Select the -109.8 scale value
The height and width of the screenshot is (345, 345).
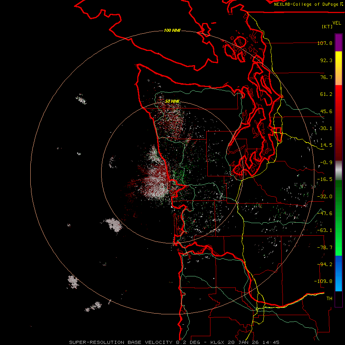323,281
